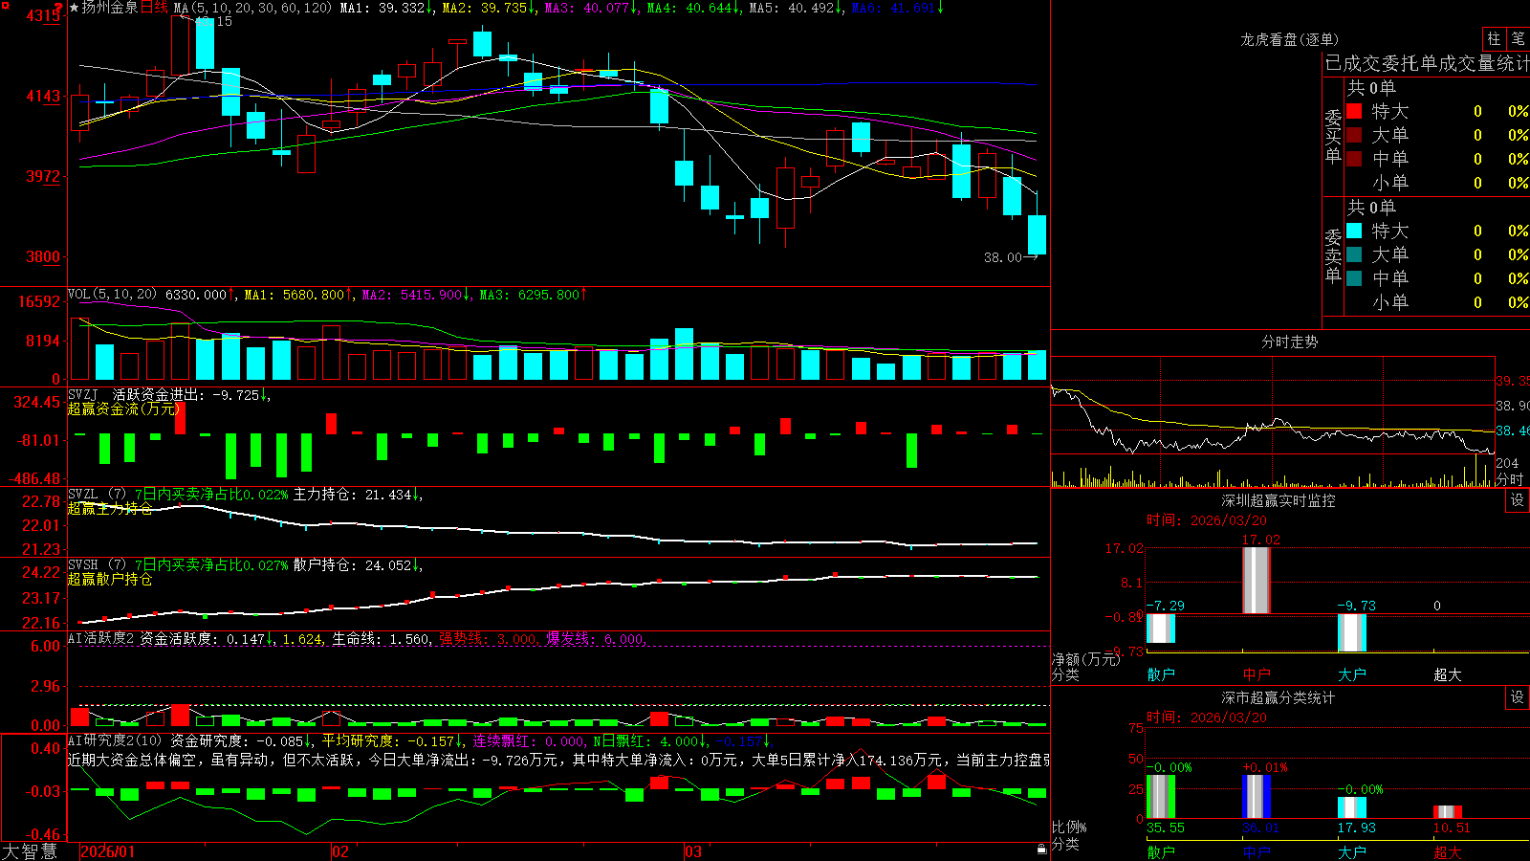This screenshot has width=1530, height=861.
Task: Click the 超赢散户持仓 label
Action: 110,579
